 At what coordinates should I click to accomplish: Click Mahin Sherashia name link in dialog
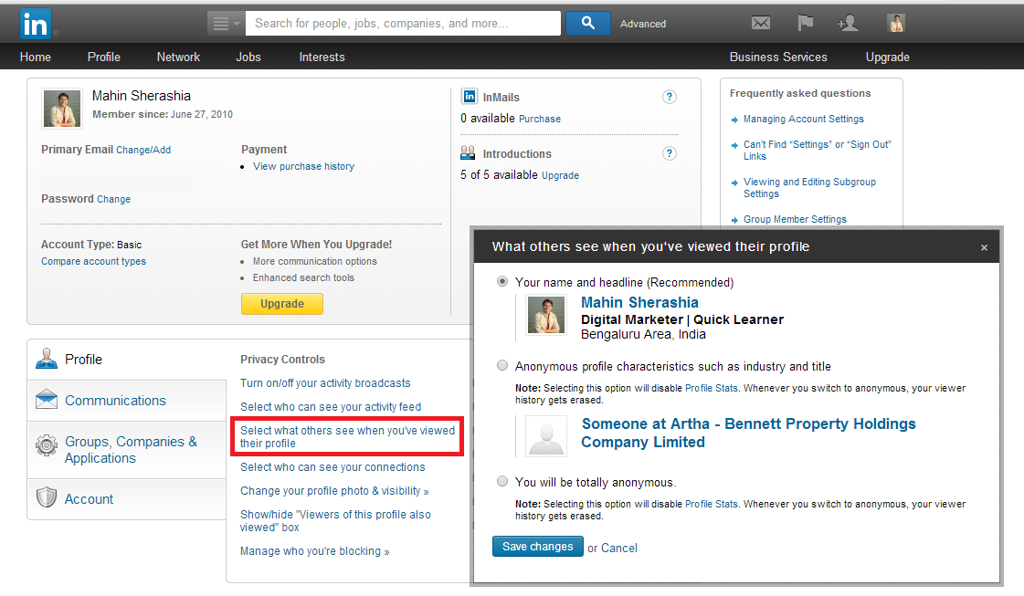[x=640, y=303]
